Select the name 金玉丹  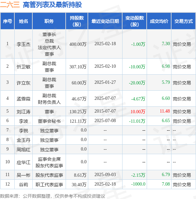(x=24, y=140)
